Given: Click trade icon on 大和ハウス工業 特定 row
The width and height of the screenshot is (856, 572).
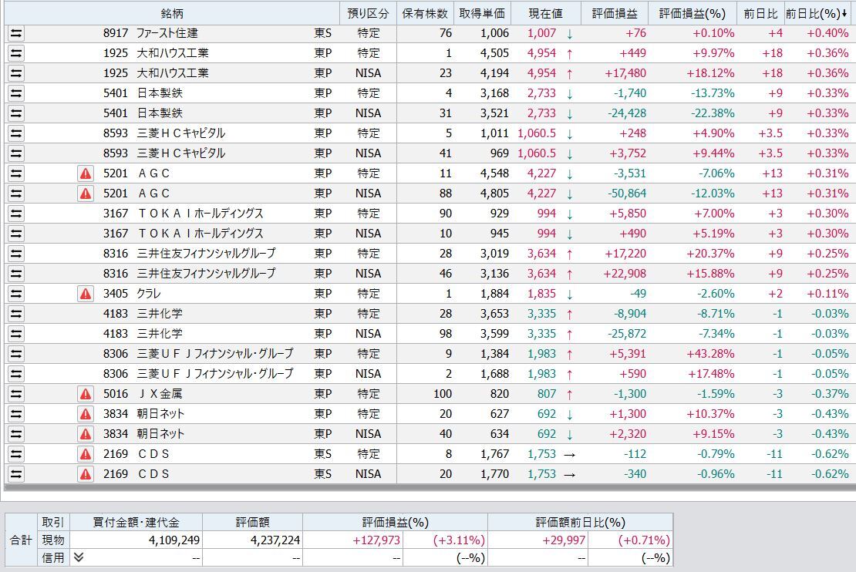Looking at the screenshot, I should pyautogui.click(x=16, y=53).
